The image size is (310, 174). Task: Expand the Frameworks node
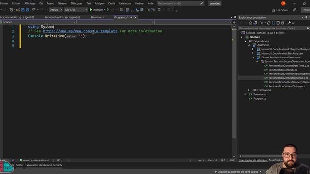[249, 90]
